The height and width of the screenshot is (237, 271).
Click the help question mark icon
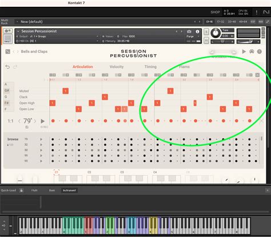[x=260, y=51]
